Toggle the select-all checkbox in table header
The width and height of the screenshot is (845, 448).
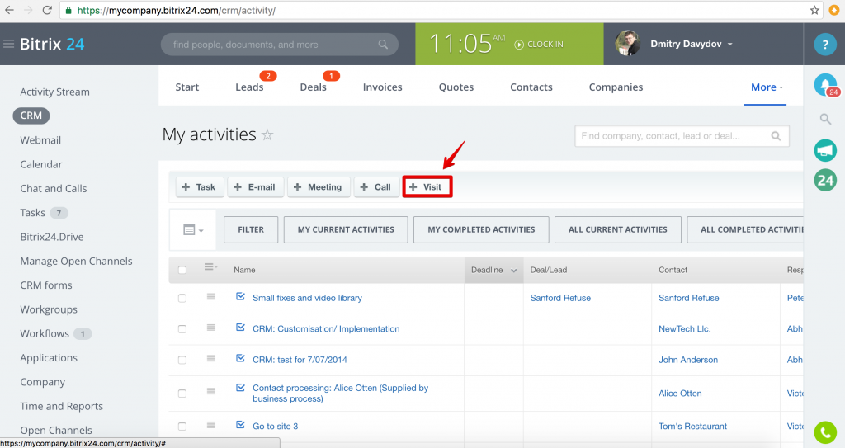pos(182,270)
